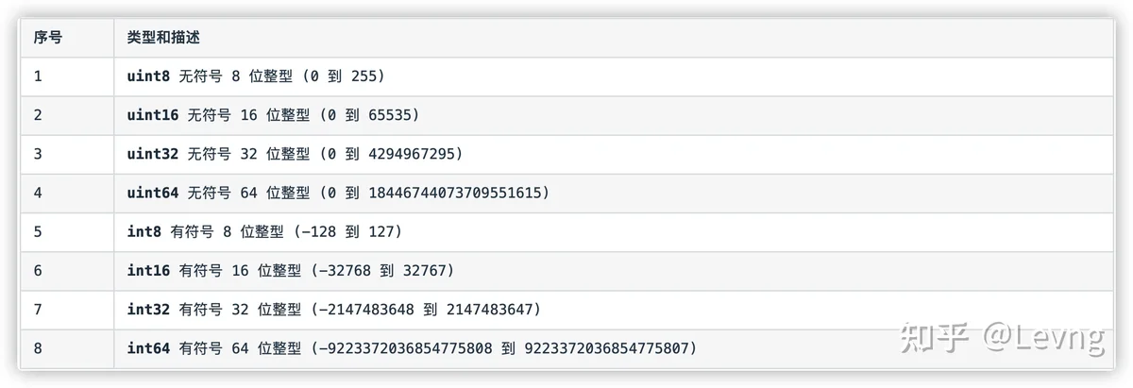Viewport: 1133px width, 388px height.
Task: Click serial number 2 cell
Action: tap(67, 115)
